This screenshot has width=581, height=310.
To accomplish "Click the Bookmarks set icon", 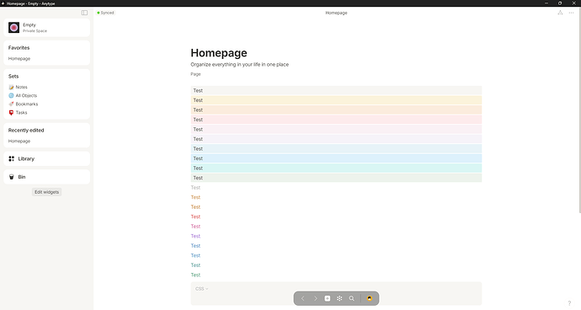I will (x=11, y=104).
